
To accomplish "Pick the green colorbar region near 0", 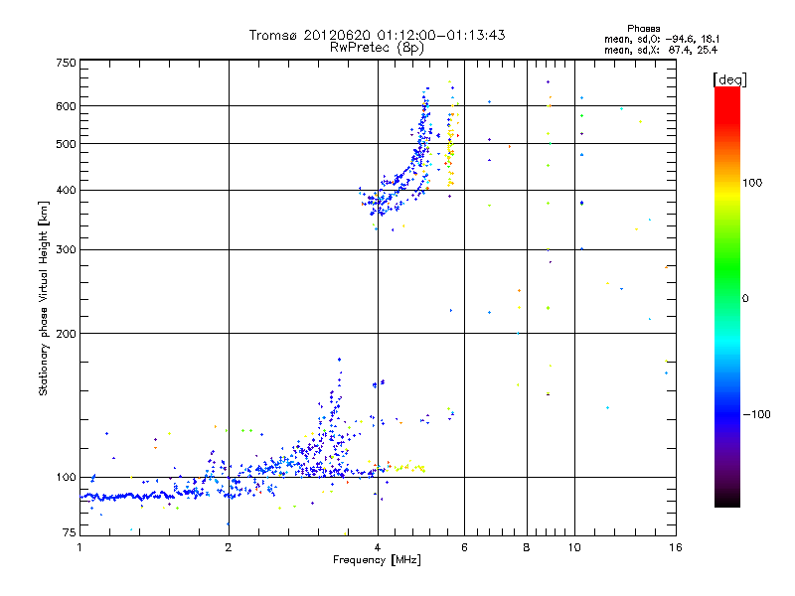I will (x=726, y=298).
